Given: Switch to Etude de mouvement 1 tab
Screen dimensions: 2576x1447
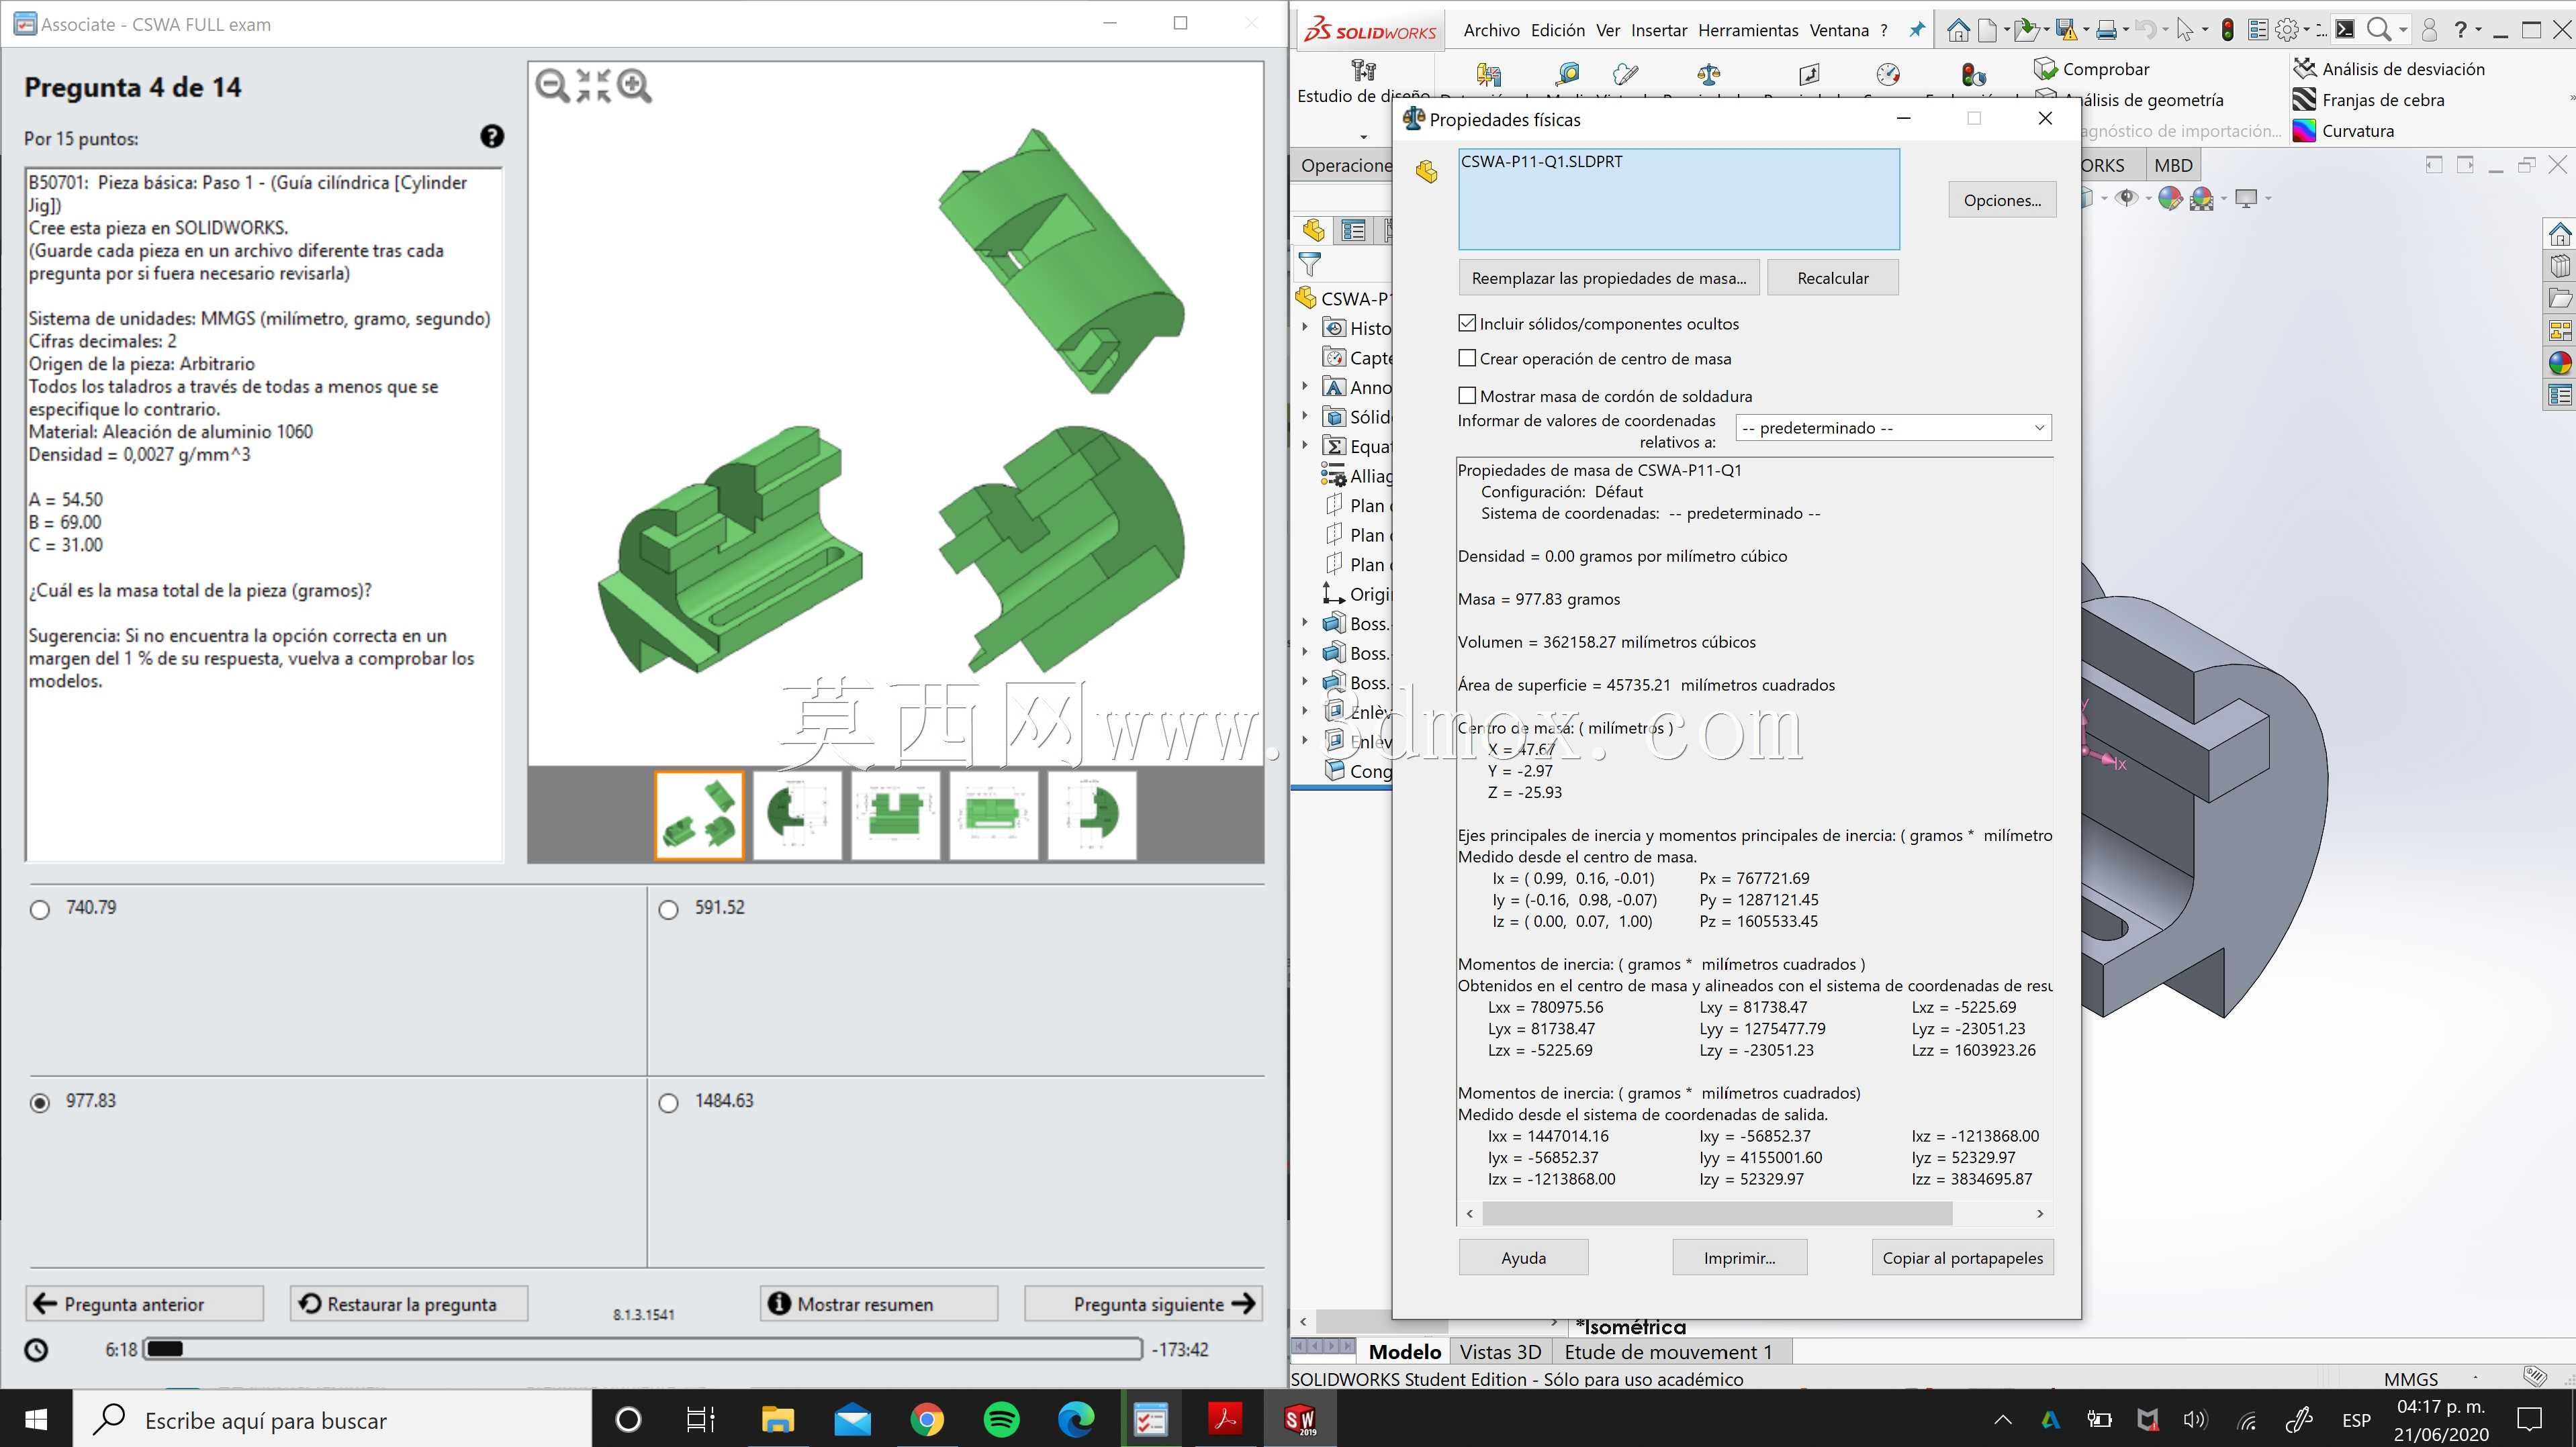Looking at the screenshot, I should [1668, 1352].
